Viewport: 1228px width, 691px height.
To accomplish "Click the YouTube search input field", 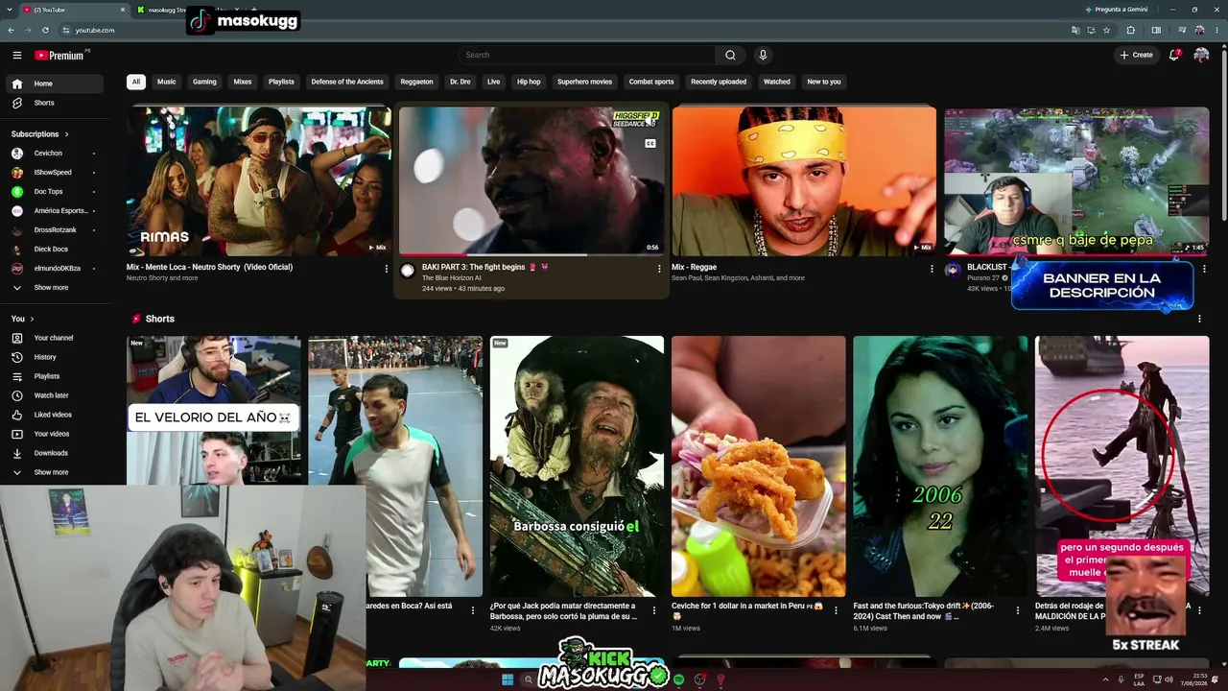I will 586,55.
